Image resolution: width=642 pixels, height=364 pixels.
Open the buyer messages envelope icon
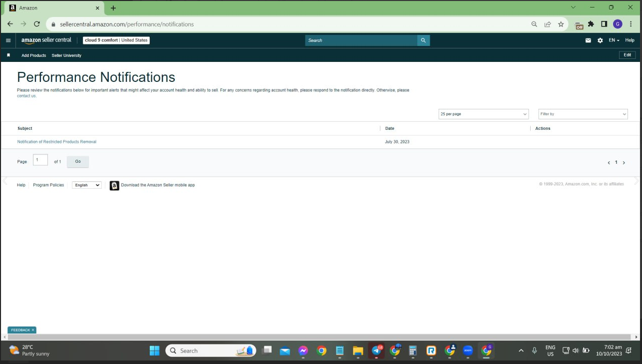point(588,40)
